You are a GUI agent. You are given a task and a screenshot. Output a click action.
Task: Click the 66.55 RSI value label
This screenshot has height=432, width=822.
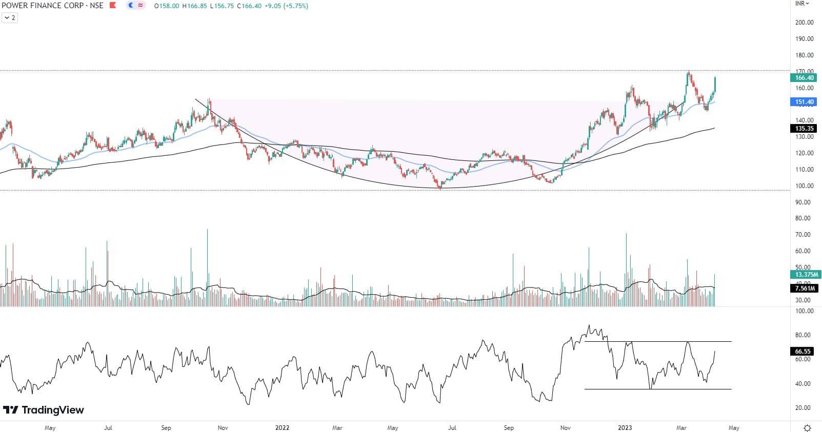coord(803,352)
